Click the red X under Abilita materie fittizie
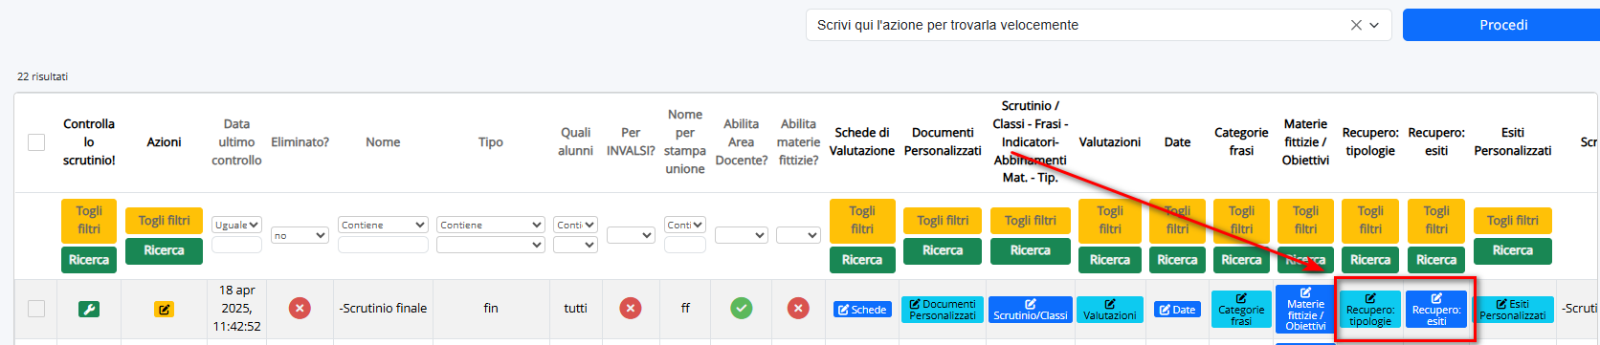The height and width of the screenshot is (345, 1600). (798, 308)
